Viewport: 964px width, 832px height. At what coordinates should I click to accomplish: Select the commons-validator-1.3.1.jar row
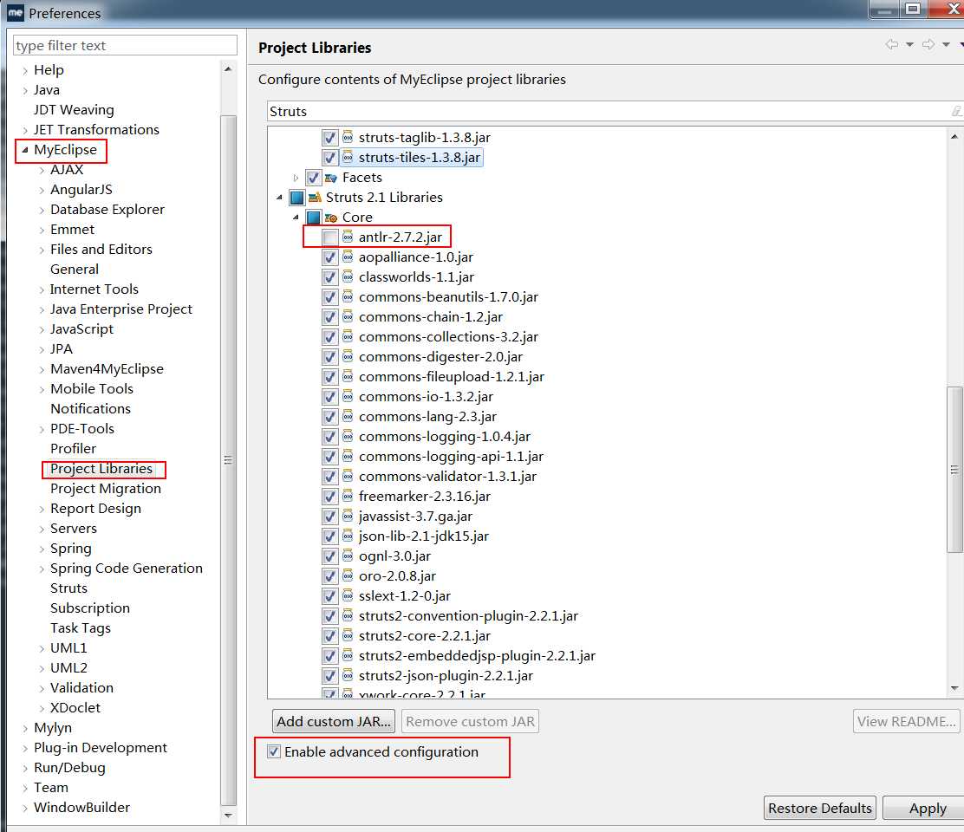pyautogui.click(x=447, y=476)
